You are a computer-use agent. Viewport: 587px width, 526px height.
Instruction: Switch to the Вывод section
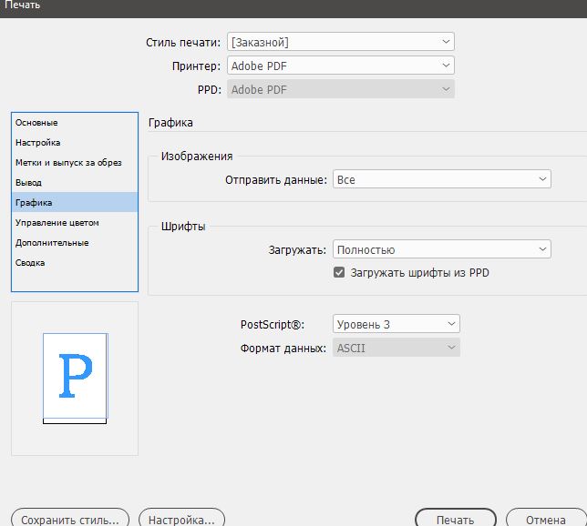pyautogui.click(x=75, y=182)
